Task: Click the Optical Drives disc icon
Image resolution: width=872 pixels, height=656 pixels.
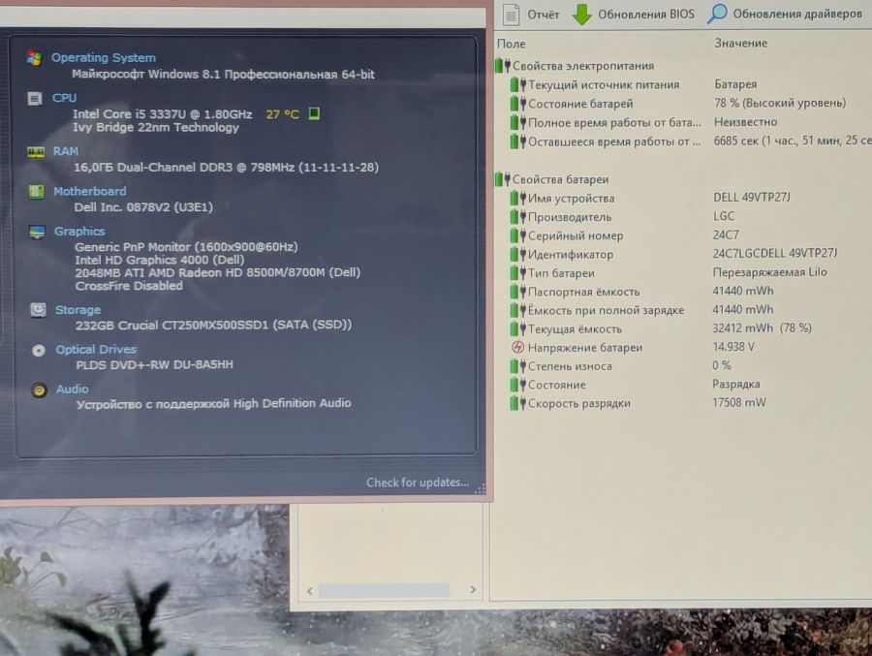Action: [x=39, y=350]
